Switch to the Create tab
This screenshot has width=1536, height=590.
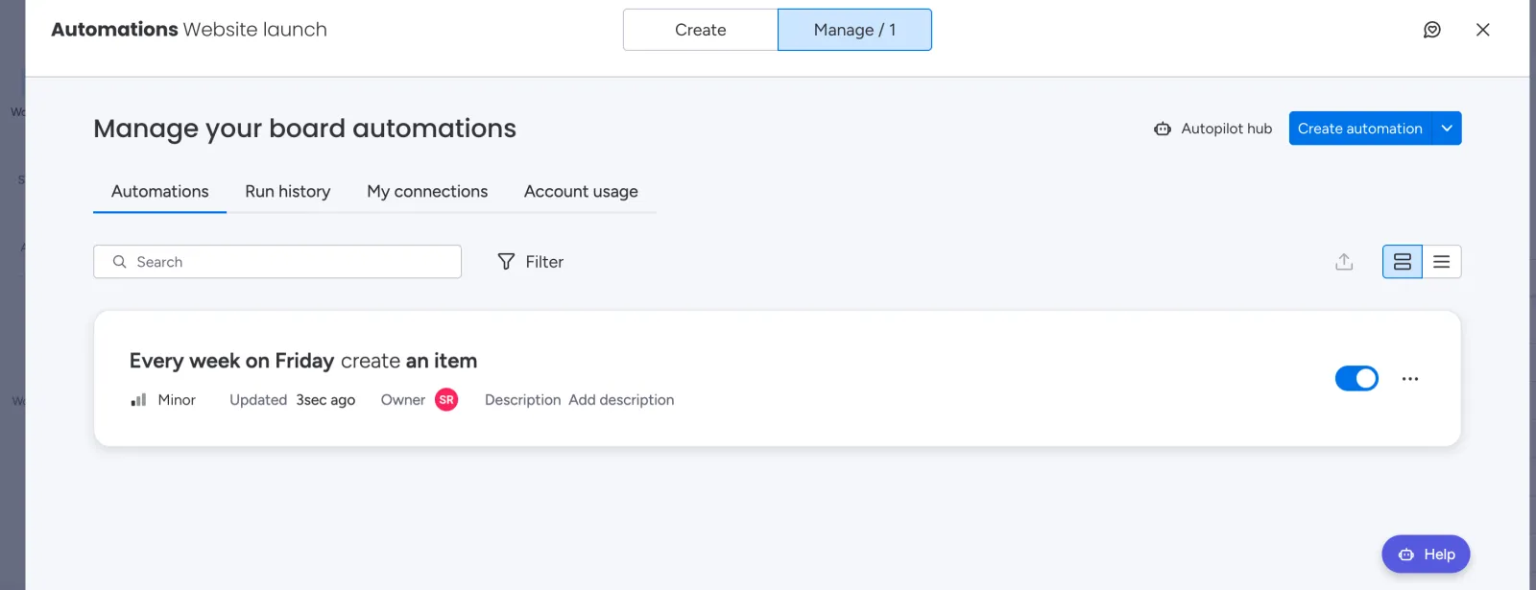pos(700,30)
